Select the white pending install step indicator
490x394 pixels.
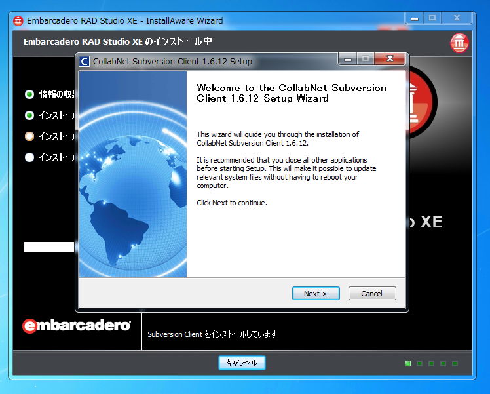coord(29,157)
